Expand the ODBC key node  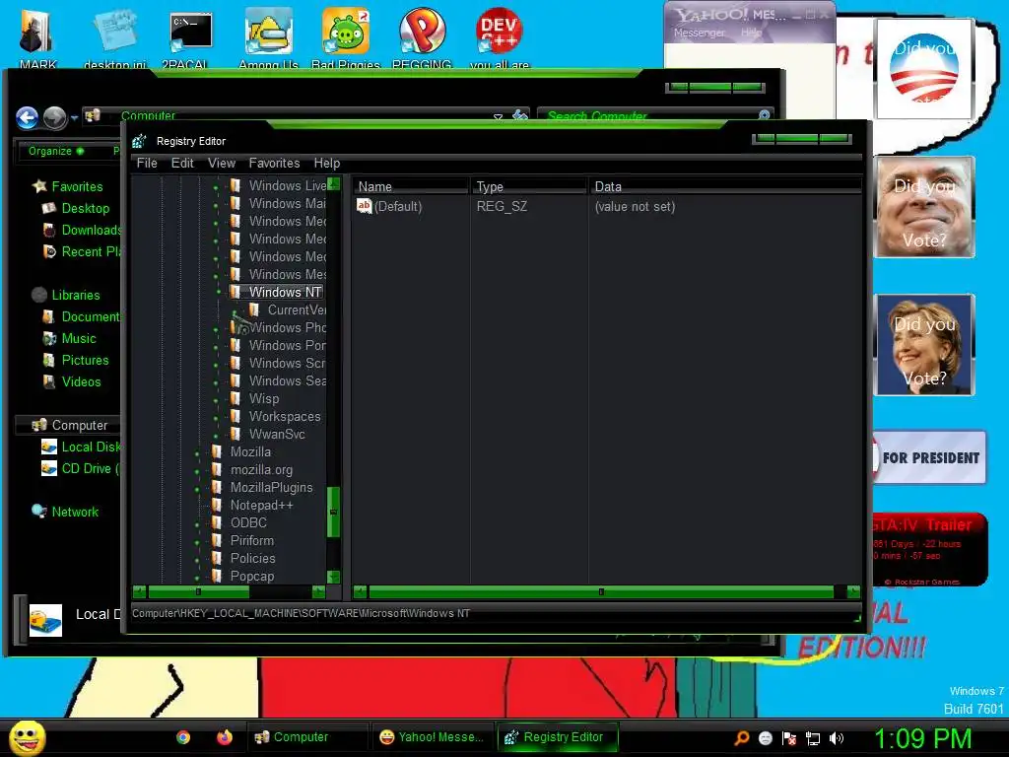(x=197, y=524)
